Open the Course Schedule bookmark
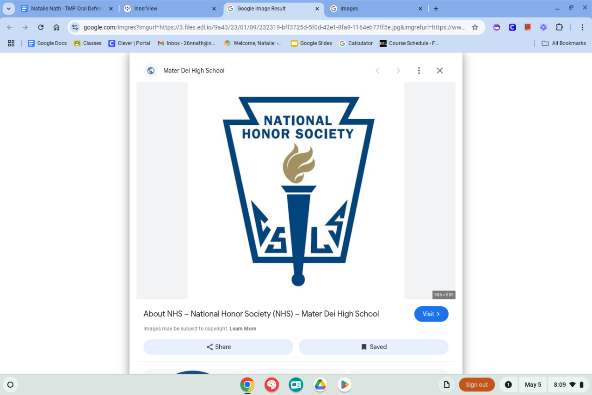This screenshot has width=592, height=395. (409, 43)
